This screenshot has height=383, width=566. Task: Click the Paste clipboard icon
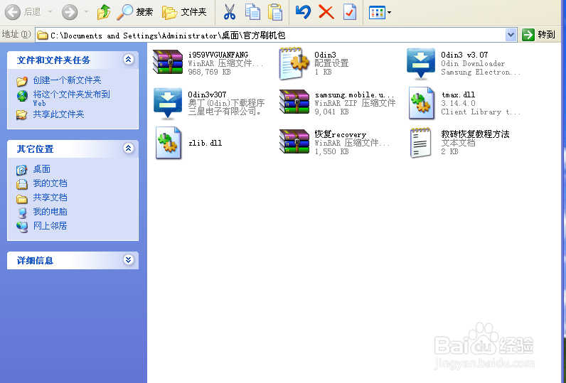[275, 12]
